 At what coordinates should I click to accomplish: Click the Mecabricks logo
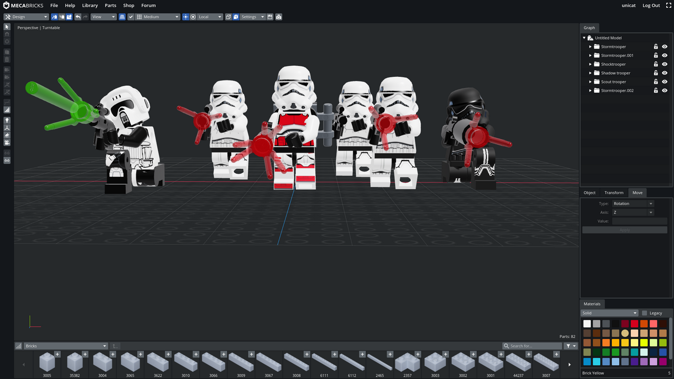[x=24, y=5]
